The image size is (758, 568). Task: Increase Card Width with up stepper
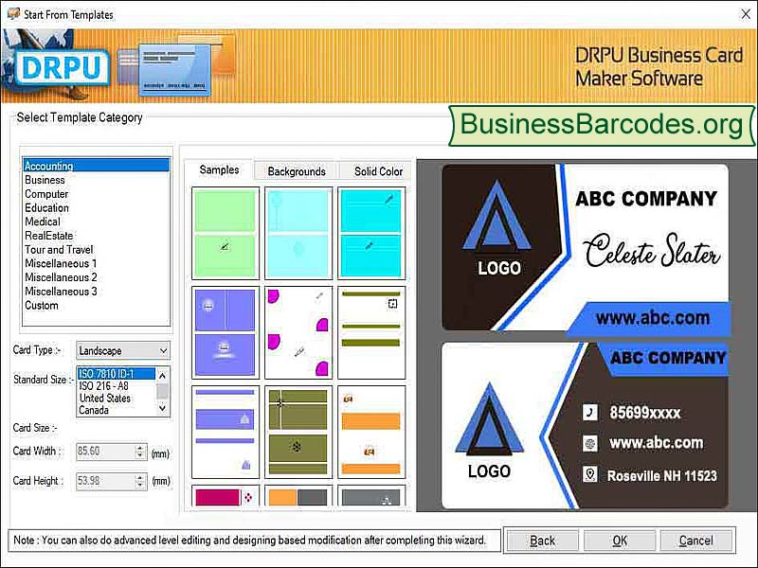tap(140, 448)
